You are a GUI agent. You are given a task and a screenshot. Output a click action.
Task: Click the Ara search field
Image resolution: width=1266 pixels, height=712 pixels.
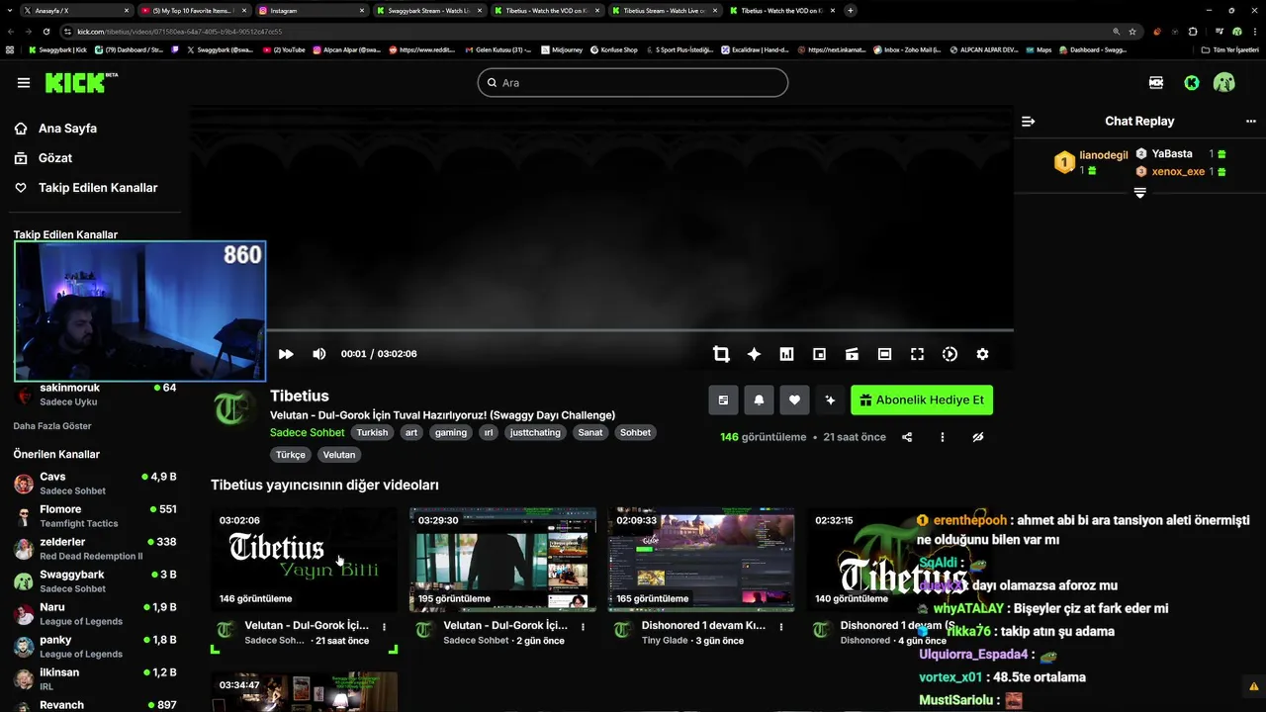633,82
